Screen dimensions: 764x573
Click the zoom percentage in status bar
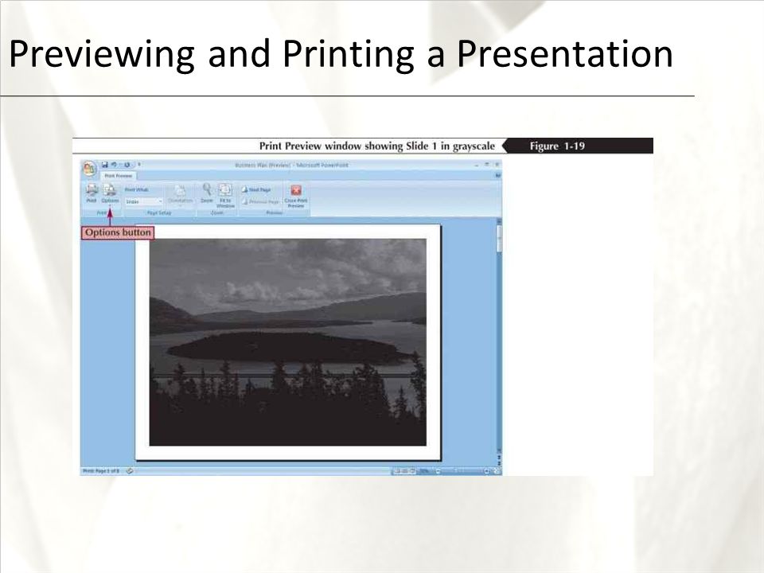click(x=424, y=471)
